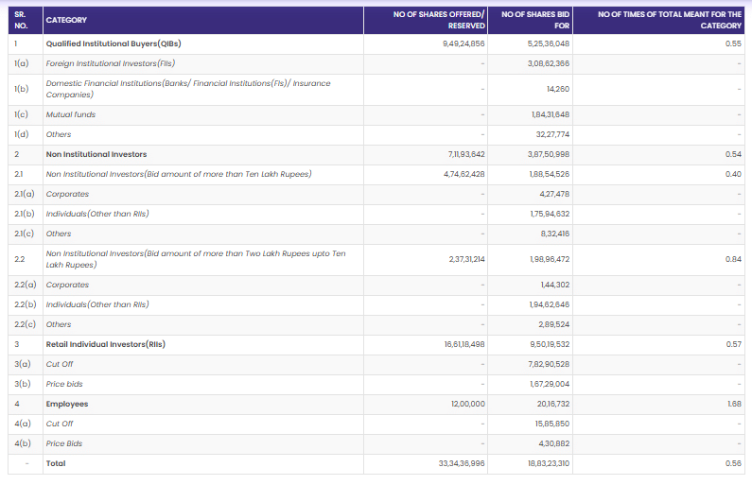Click the No of Shares Bid For header

pyautogui.click(x=533, y=19)
